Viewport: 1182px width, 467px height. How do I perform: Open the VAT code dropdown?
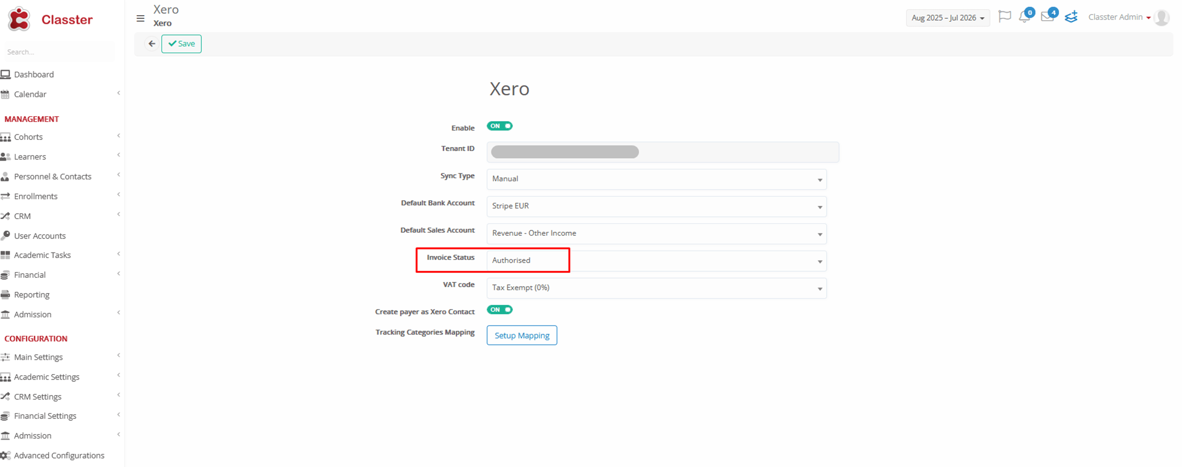(656, 288)
